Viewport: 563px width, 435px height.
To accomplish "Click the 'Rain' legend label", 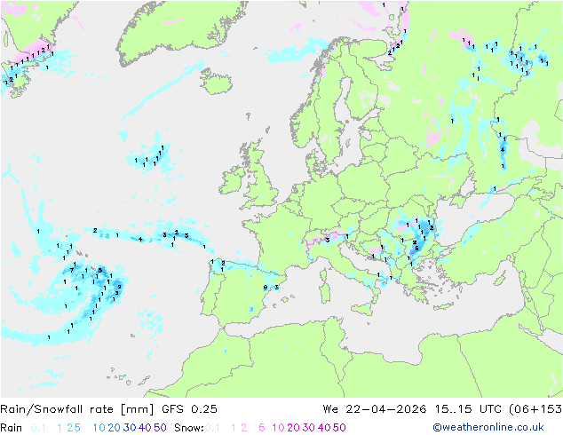I will click(12, 428).
